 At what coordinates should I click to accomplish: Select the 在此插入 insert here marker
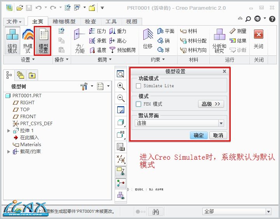26,138
